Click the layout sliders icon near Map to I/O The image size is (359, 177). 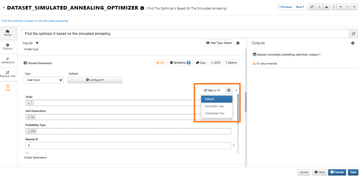(229, 90)
